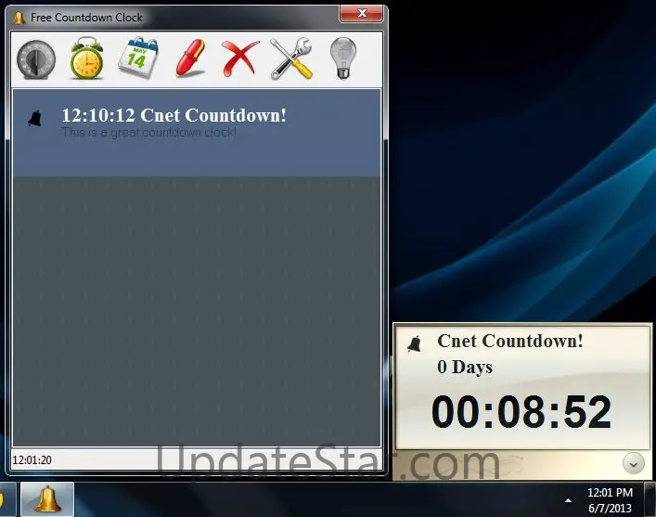The image size is (656, 517).
Task: Expand the widget's round chevron dropdown
Action: point(634,464)
